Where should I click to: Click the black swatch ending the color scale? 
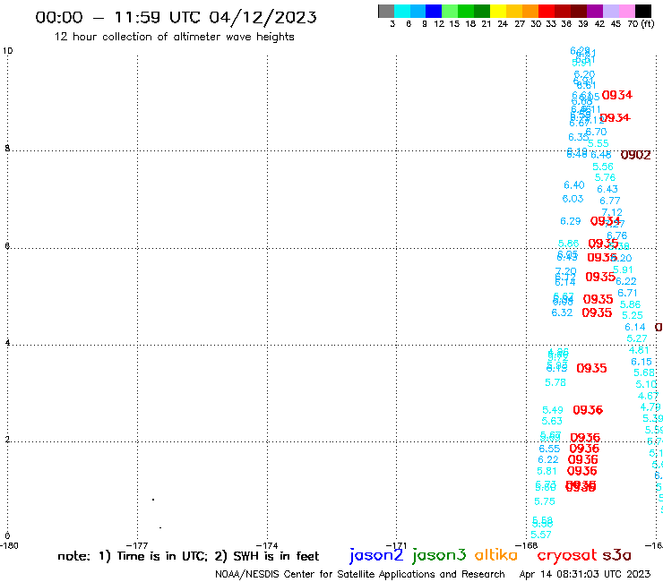(x=642, y=11)
